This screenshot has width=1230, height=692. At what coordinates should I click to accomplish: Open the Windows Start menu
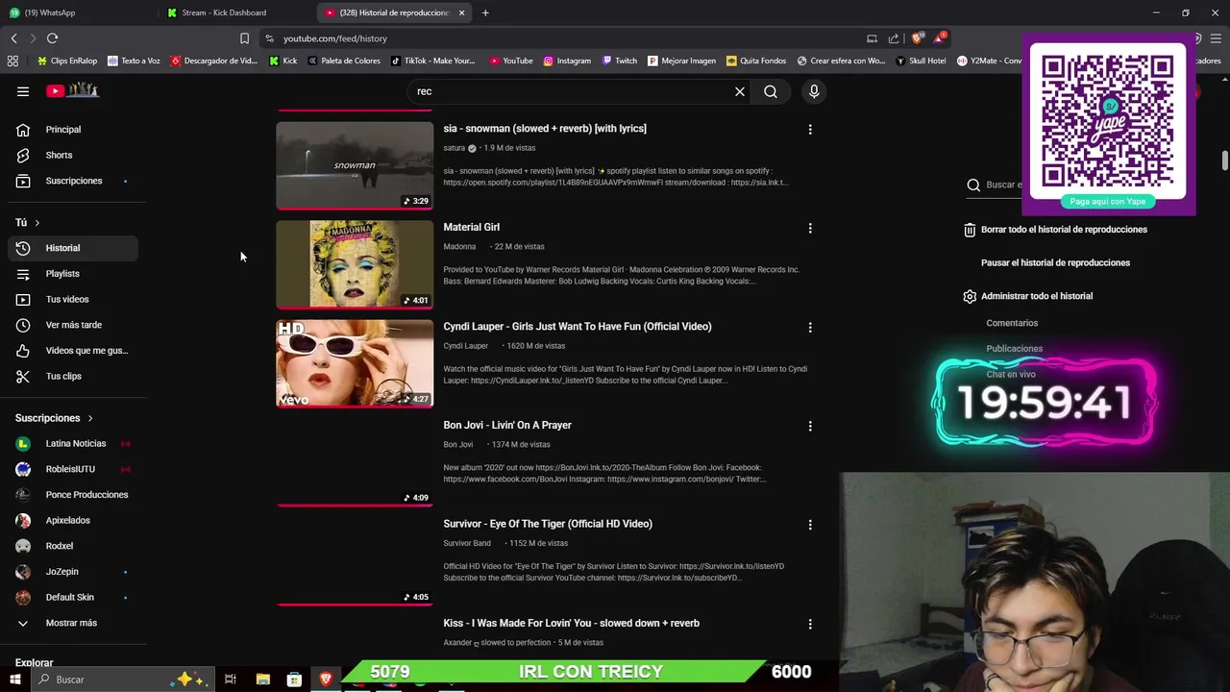[x=14, y=680]
